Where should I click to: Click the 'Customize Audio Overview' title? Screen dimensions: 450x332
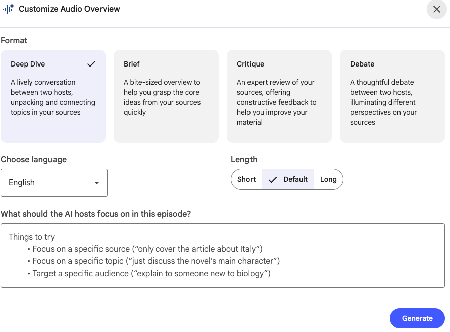click(x=70, y=9)
